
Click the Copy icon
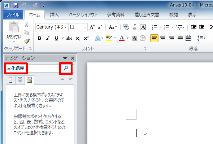coord(26,32)
